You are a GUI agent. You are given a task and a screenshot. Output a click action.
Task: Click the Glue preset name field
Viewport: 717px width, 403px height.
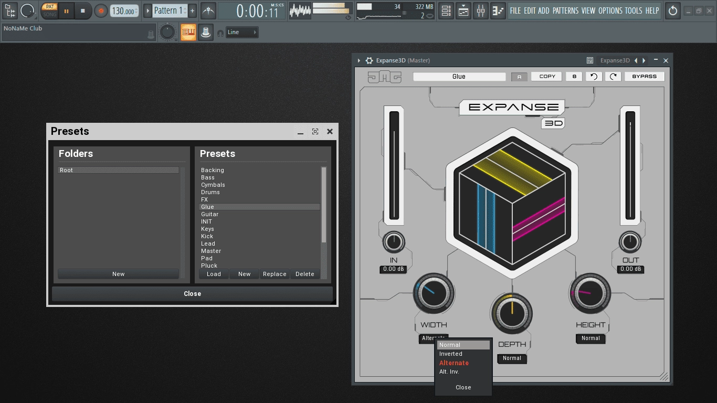459,77
